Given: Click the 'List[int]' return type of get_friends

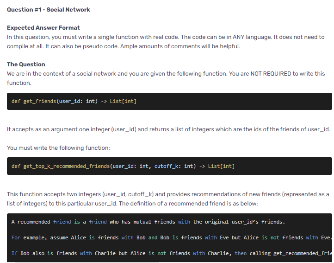Looking at the screenshot, I should click(x=123, y=101).
